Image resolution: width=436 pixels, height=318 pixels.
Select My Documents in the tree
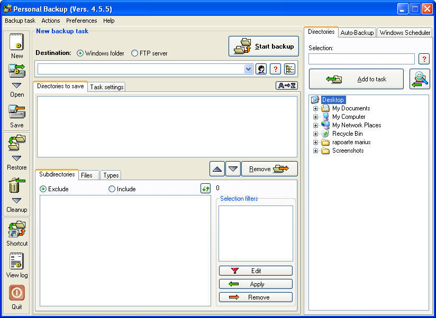click(x=351, y=108)
